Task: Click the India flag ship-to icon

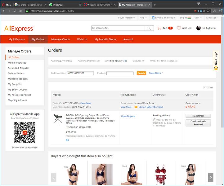Action: click(189, 18)
